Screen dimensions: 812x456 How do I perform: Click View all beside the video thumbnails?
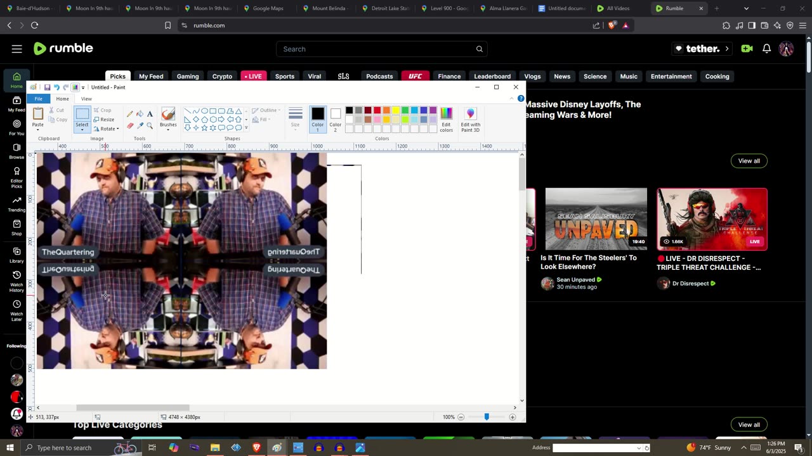pyautogui.click(x=749, y=161)
